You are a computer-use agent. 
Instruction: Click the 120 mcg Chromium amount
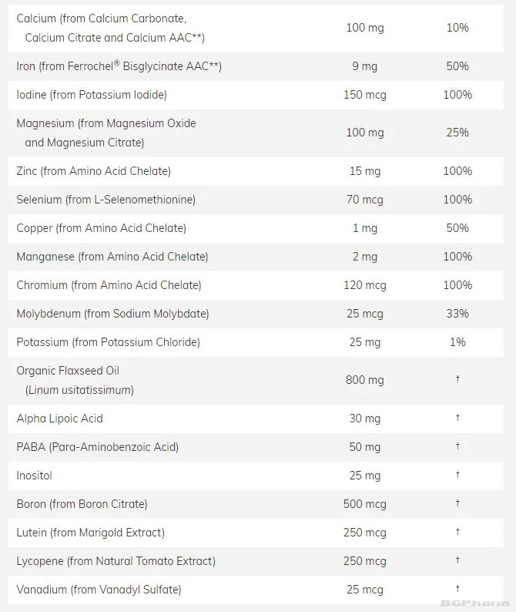pos(364,285)
